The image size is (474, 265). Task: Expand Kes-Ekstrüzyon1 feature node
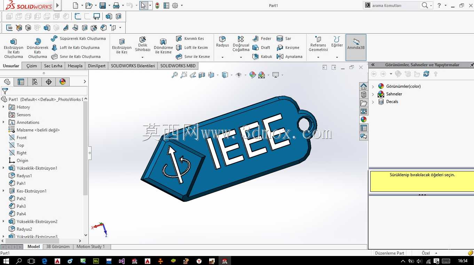[x=3, y=191]
